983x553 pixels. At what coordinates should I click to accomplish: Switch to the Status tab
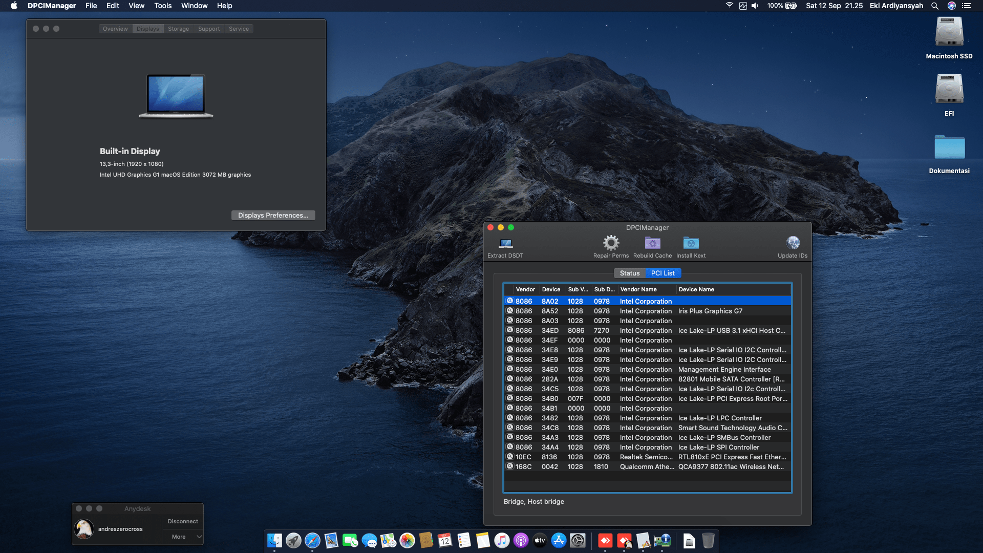pyautogui.click(x=630, y=273)
